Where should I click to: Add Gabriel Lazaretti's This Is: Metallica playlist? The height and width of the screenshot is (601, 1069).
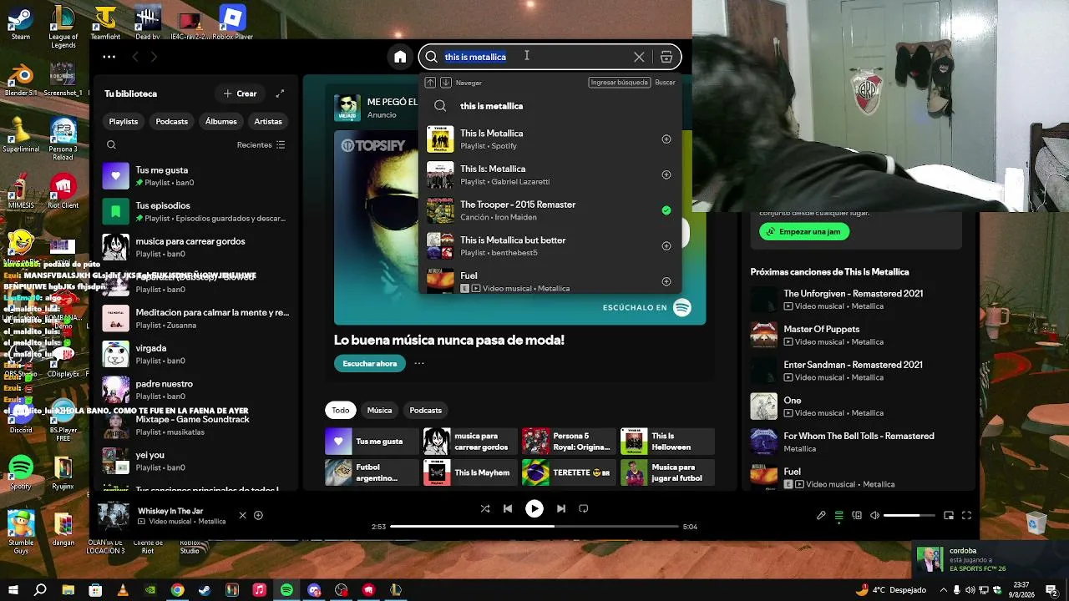666,174
